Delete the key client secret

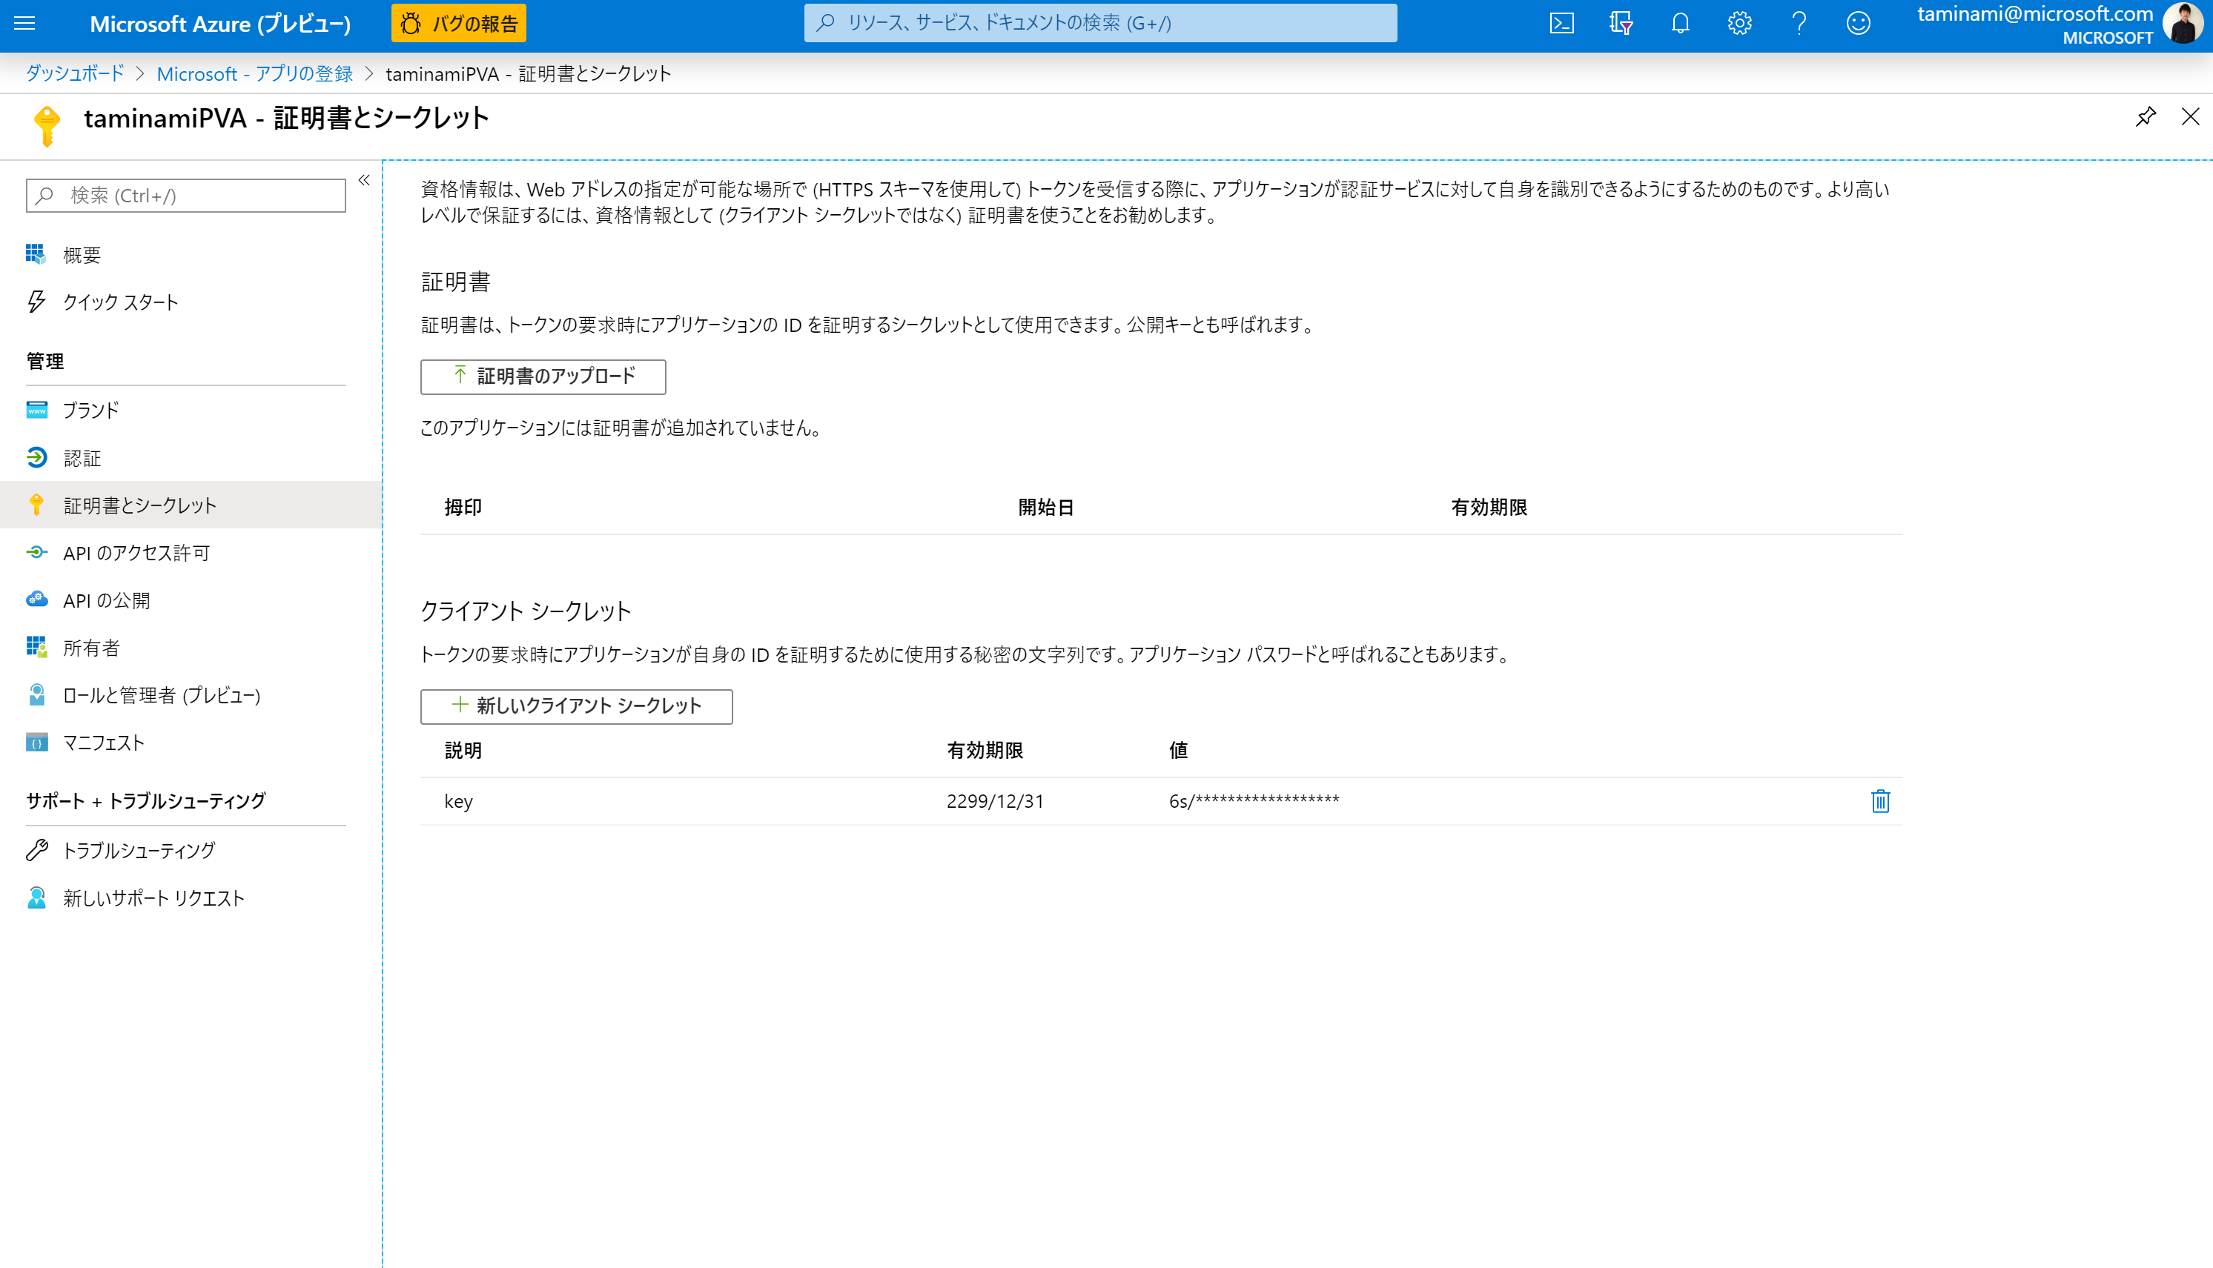coord(1880,801)
